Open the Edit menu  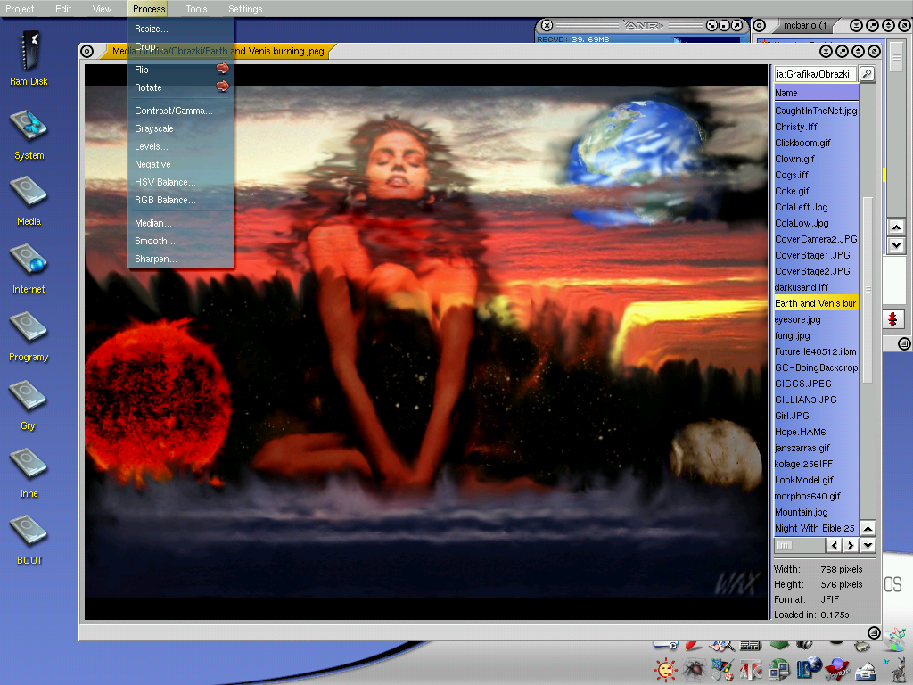(63, 9)
